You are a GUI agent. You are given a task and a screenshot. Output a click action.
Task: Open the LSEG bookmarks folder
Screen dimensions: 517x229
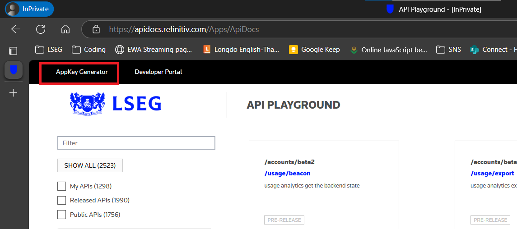(x=48, y=50)
